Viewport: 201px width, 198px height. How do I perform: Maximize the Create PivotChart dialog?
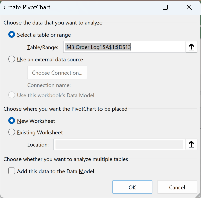165,7
